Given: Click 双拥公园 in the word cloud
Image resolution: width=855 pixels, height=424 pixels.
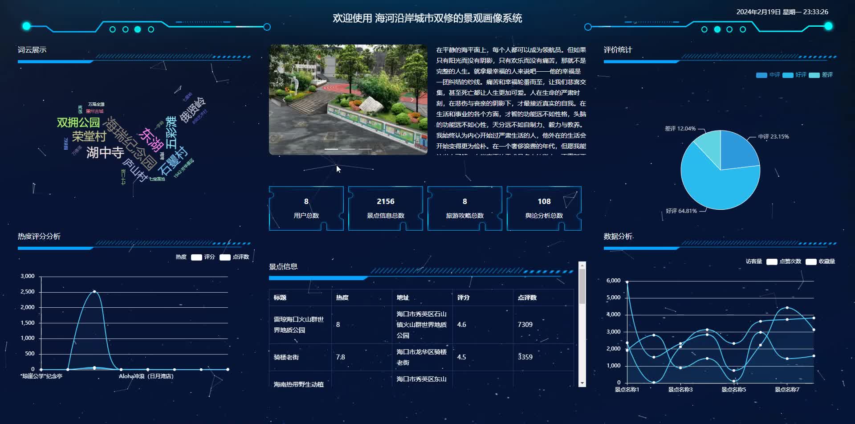Looking at the screenshot, I should click(x=78, y=122).
